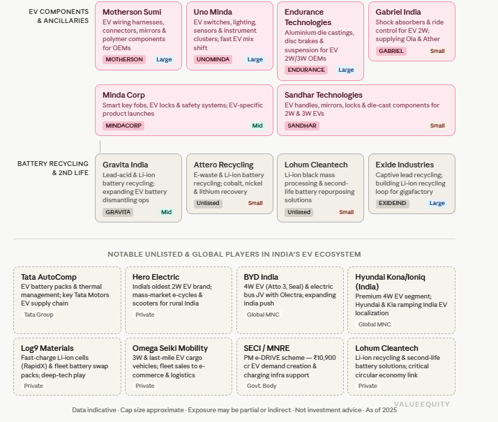The height and width of the screenshot is (422, 498).
Task: Click the ENDURANCE ticker tag
Action: pos(306,70)
